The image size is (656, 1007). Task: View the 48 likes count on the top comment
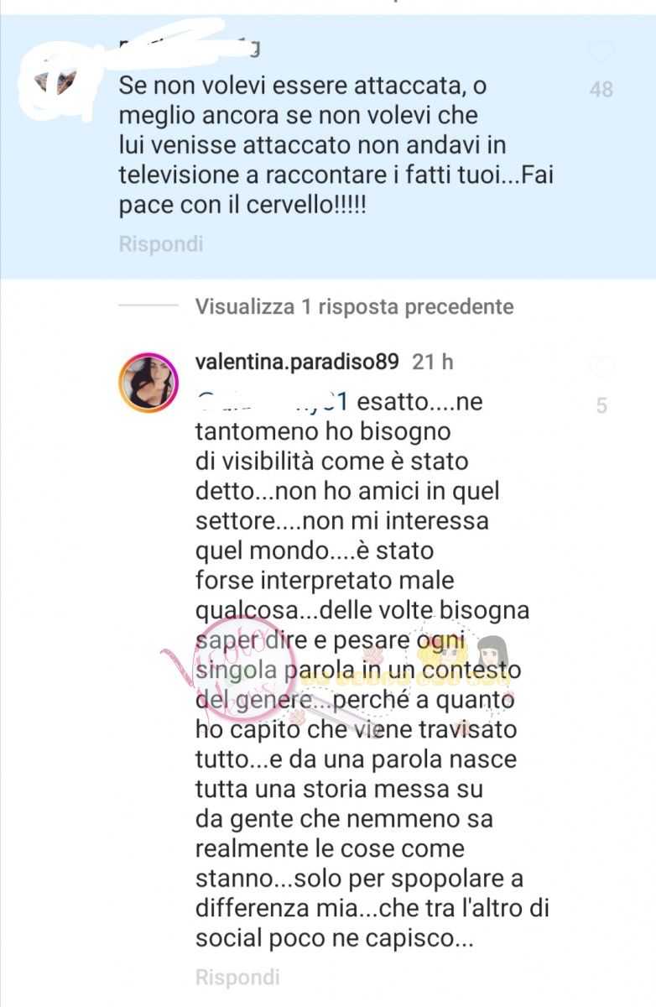(x=601, y=89)
